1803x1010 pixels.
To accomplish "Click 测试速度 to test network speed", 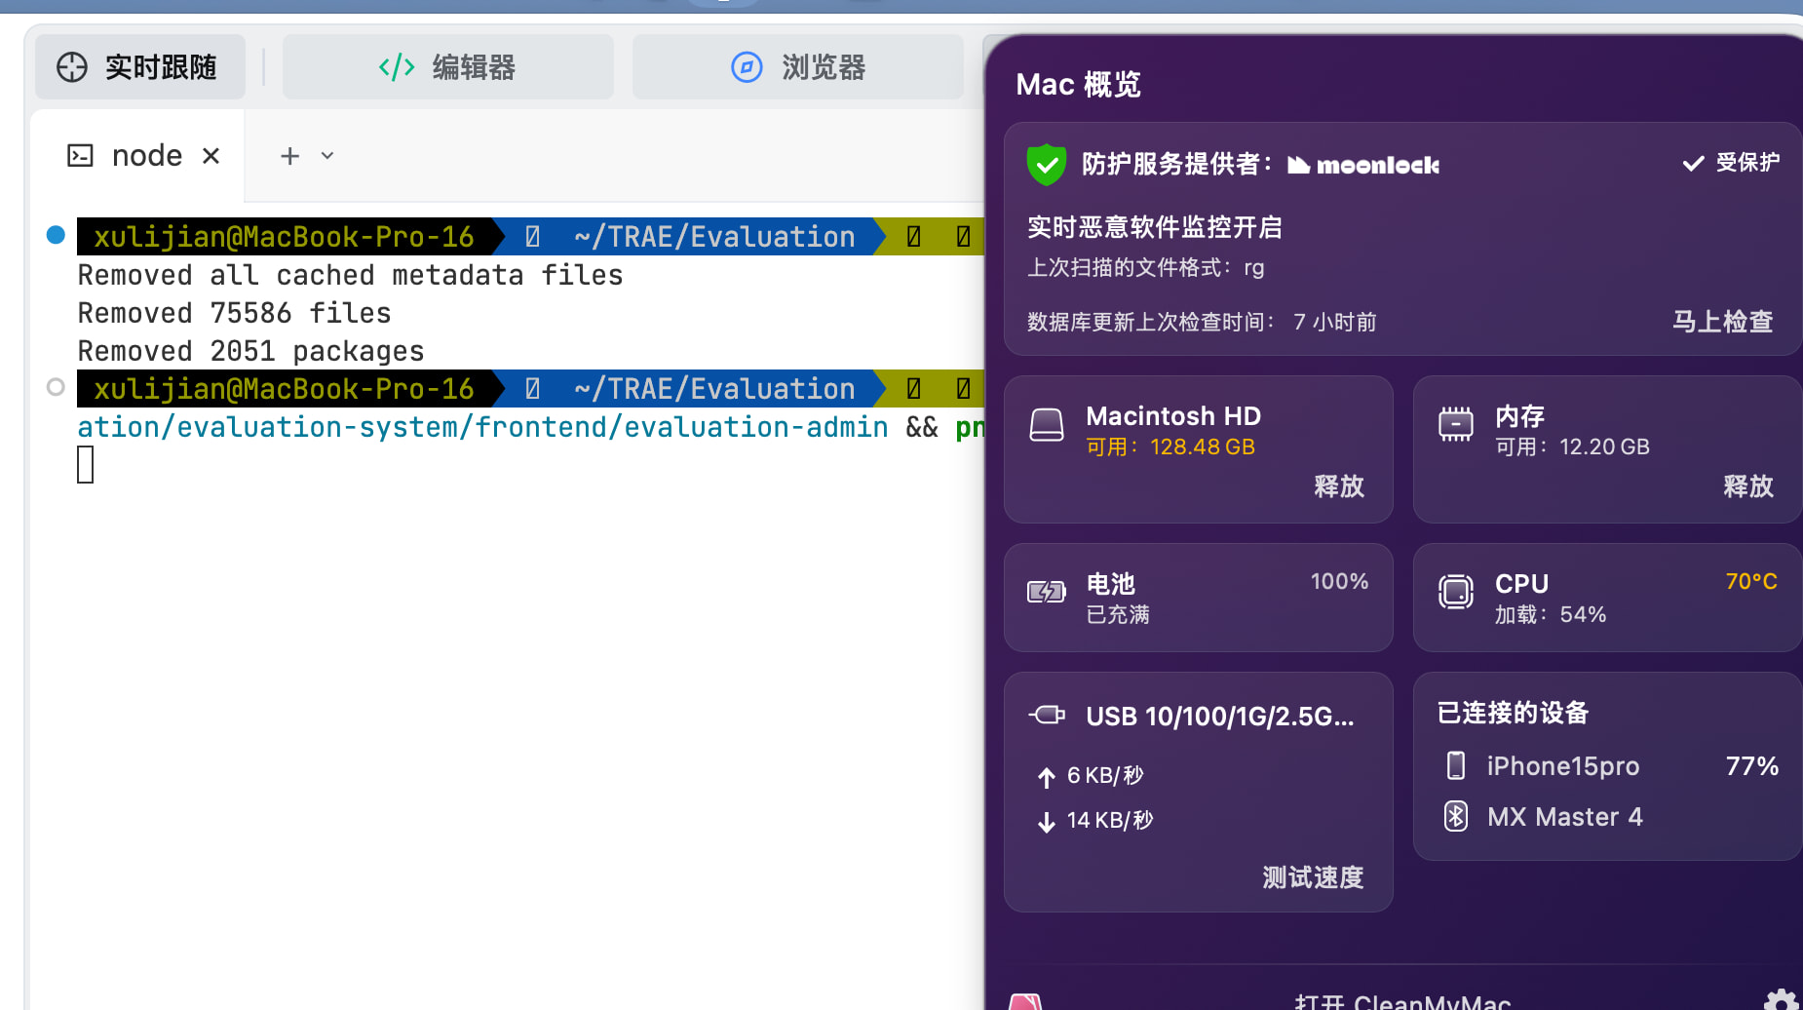I will click(1313, 877).
